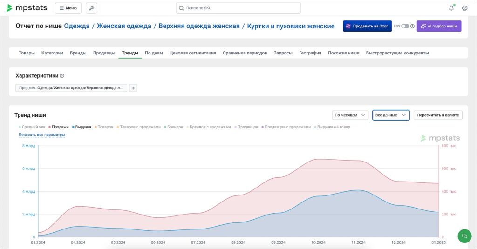Screen dimensions: 477x249
Task: Click the mpstats logo in header
Action: point(27,8)
